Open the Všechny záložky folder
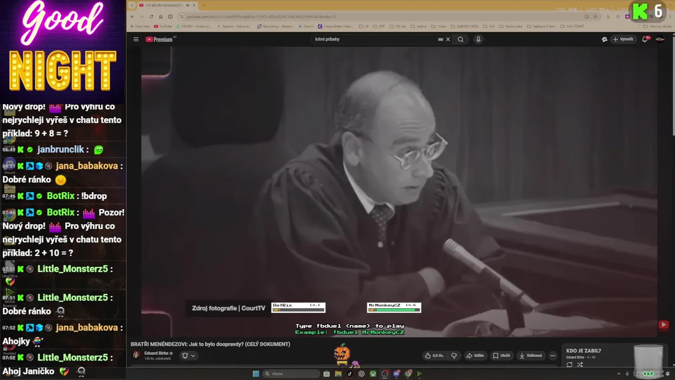This screenshot has height=380, width=675. coord(658,26)
